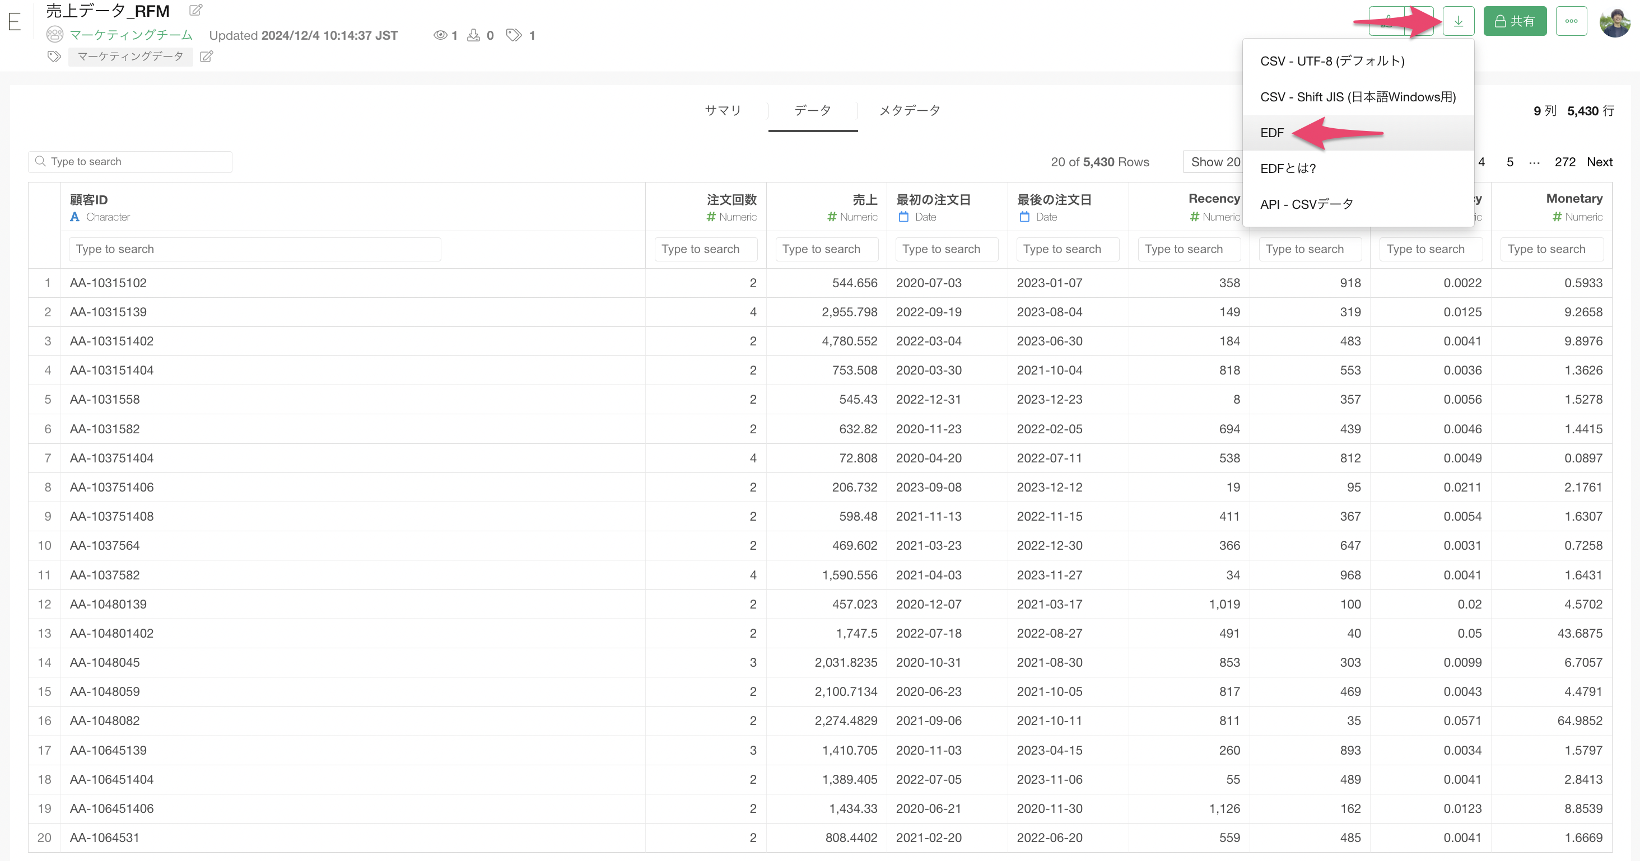The width and height of the screenshot is (1640, 861).
Task: Click the 共有 share button
Action: point(1514,21)
